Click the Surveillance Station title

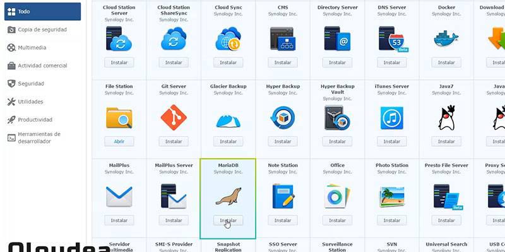coord(337,247)
